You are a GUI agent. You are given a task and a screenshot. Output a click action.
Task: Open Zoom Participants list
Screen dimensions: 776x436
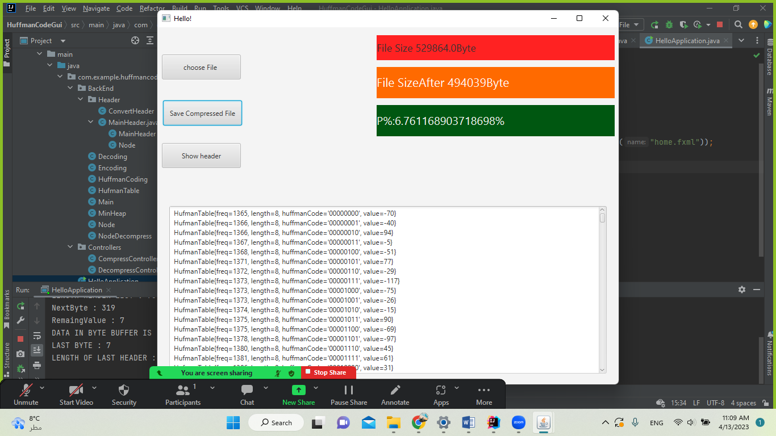(x=183, y=395)
